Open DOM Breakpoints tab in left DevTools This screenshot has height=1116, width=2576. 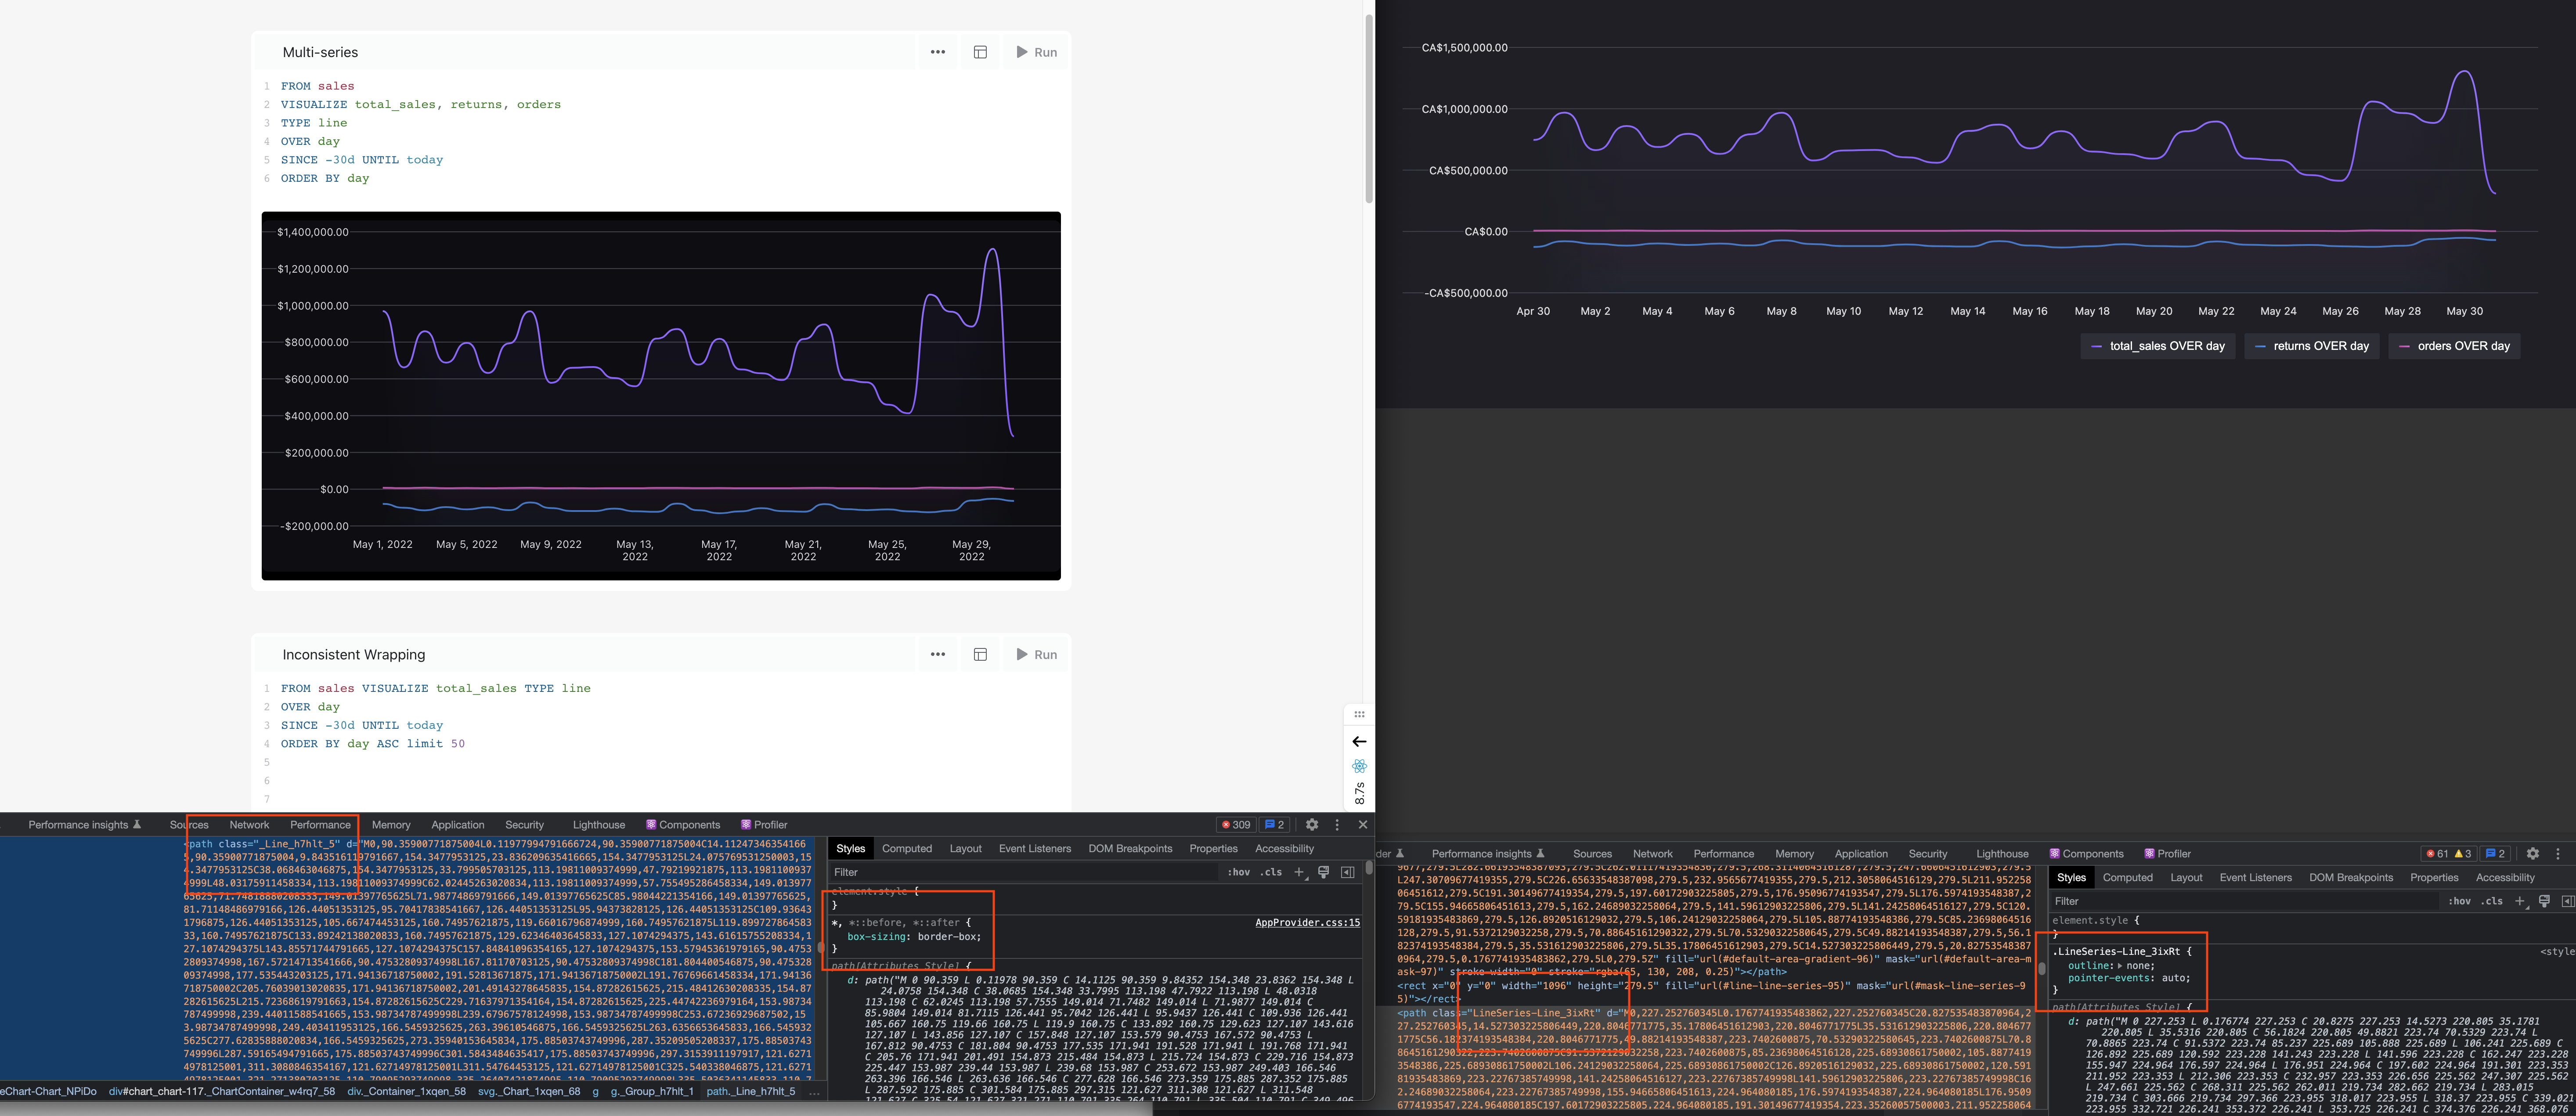pyautogui.click(x=1130, y=848)
